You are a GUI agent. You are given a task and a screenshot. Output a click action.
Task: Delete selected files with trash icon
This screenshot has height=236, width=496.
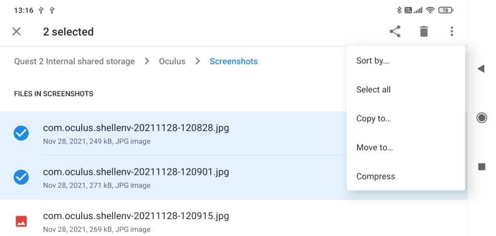tap(424, 31)
